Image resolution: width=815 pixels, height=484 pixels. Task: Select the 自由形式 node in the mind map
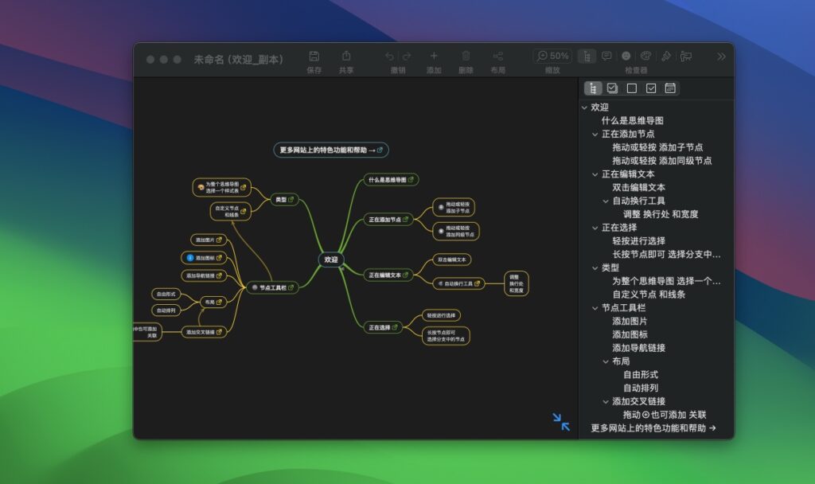click(x=166, y=293)
